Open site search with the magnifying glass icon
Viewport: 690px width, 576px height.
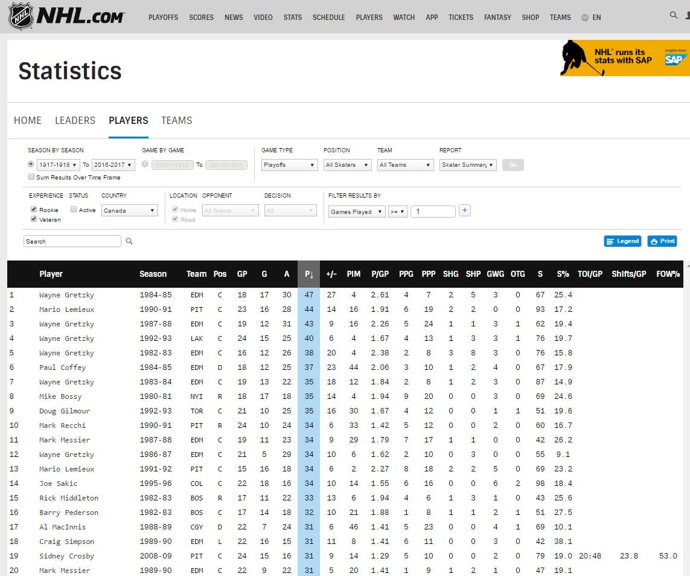[x=672, y=14]
